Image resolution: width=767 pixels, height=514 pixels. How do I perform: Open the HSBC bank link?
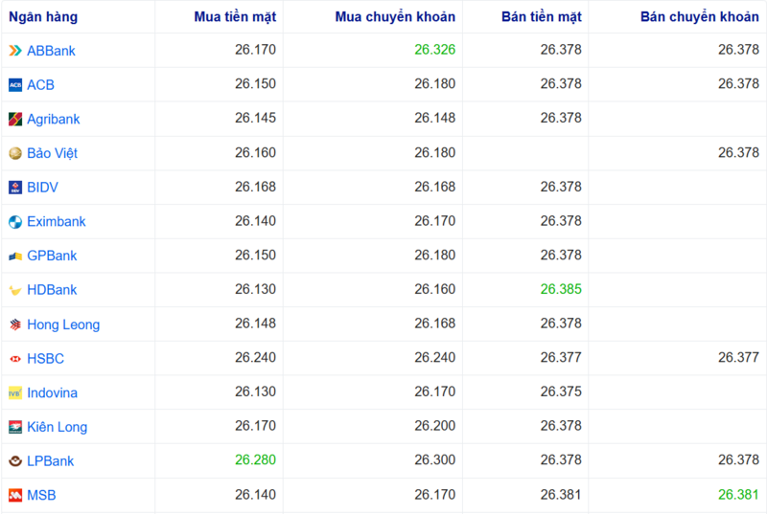tap(45, 359)
